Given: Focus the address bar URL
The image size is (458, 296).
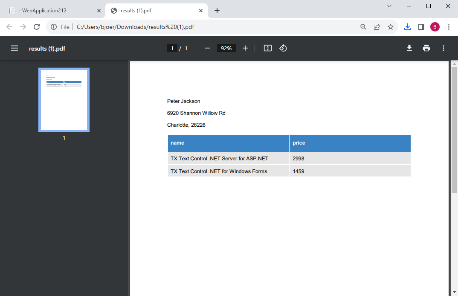Looking at the screenshot, I should tap(135, 27).
